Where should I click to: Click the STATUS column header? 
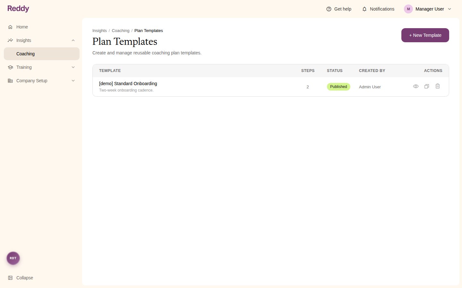[x=335, y=71]
